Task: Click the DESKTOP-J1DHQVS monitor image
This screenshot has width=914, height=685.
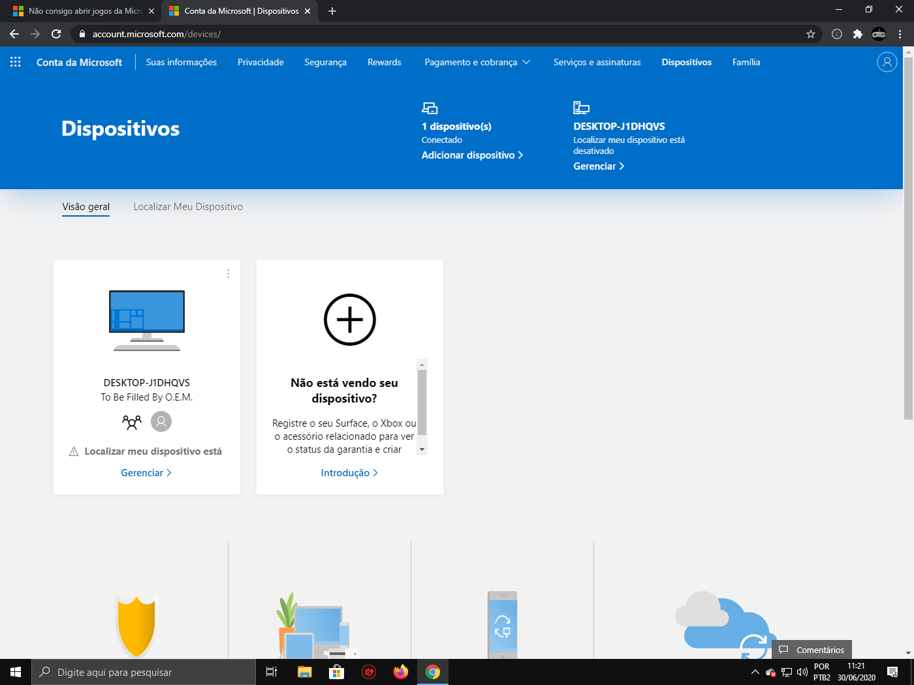Action: pyautogui.click(x=147, y=320)
